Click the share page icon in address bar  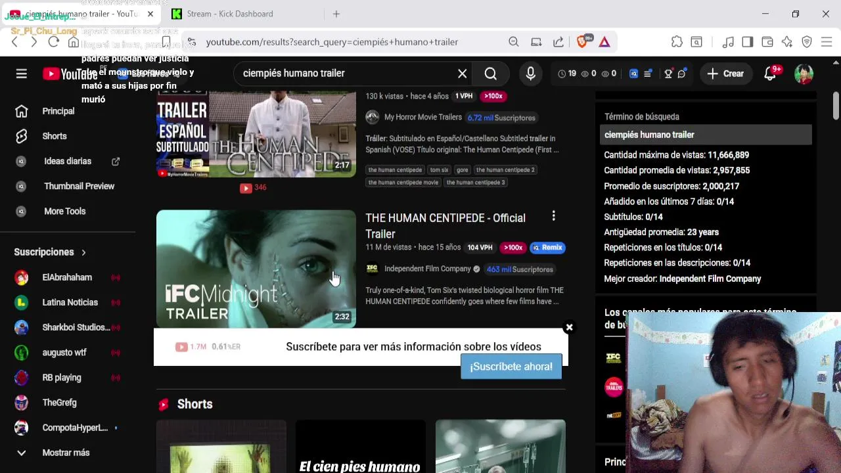tap(558, 42)
